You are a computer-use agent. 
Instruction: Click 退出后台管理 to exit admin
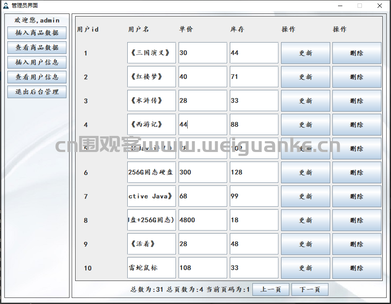37,92
